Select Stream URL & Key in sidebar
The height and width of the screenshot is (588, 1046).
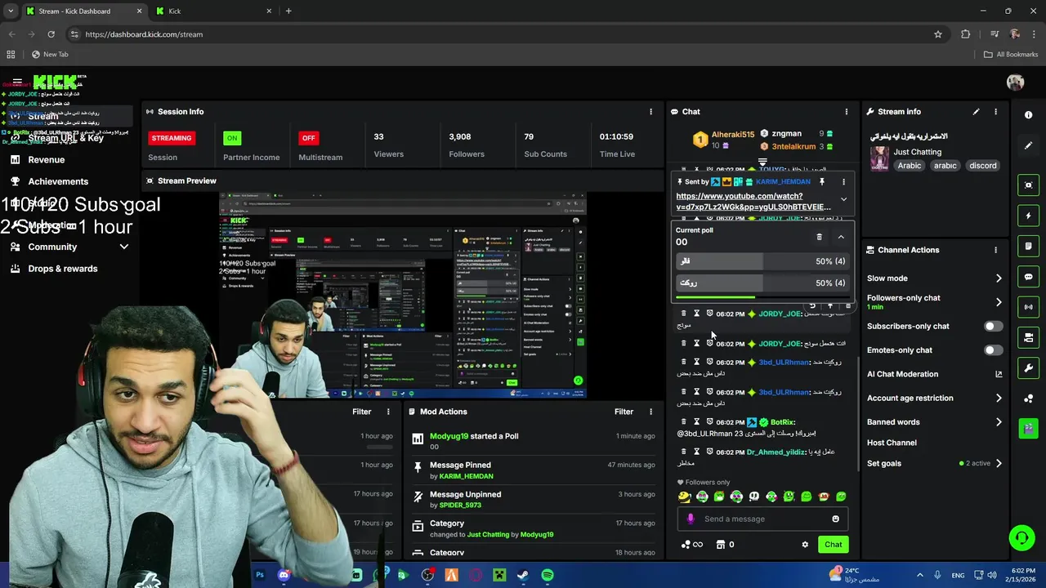tap(65, 138)
